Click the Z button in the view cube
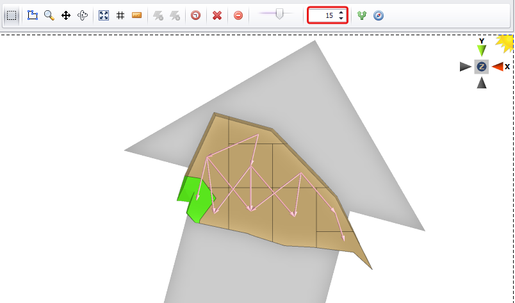515x303 pixels. [482, 67]
